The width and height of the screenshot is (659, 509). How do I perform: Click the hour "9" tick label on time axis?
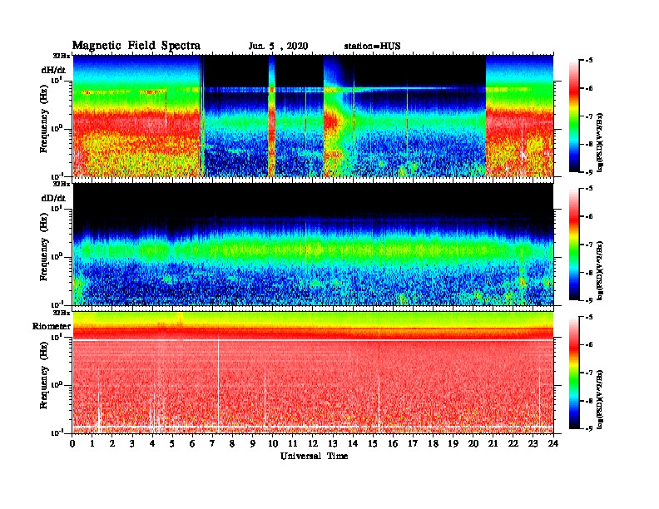coord(253,443)
